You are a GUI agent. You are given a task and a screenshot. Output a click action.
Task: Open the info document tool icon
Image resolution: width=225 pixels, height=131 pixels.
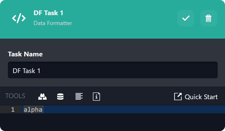coord(97,97)
